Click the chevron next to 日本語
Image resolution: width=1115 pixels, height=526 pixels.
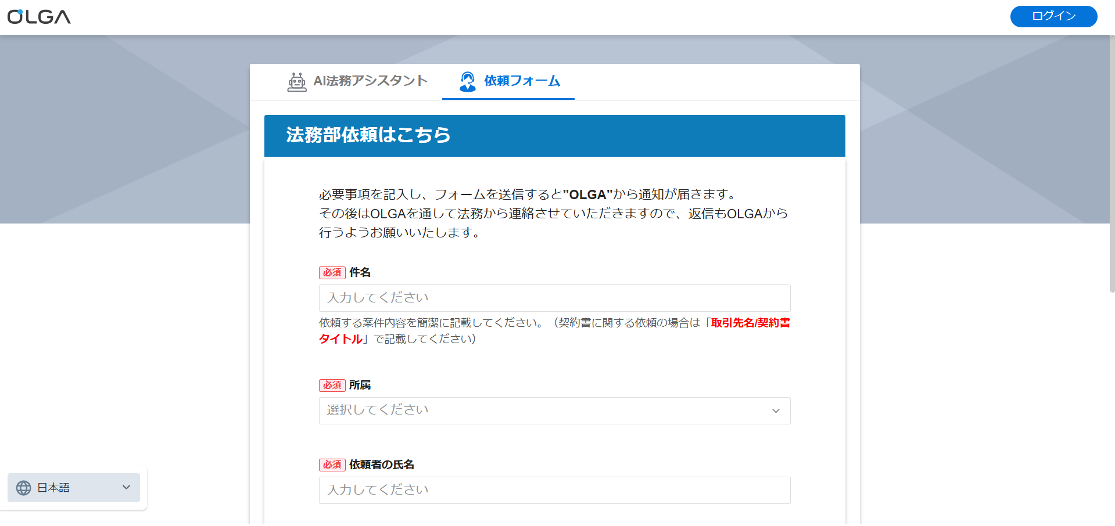[126, 488]
